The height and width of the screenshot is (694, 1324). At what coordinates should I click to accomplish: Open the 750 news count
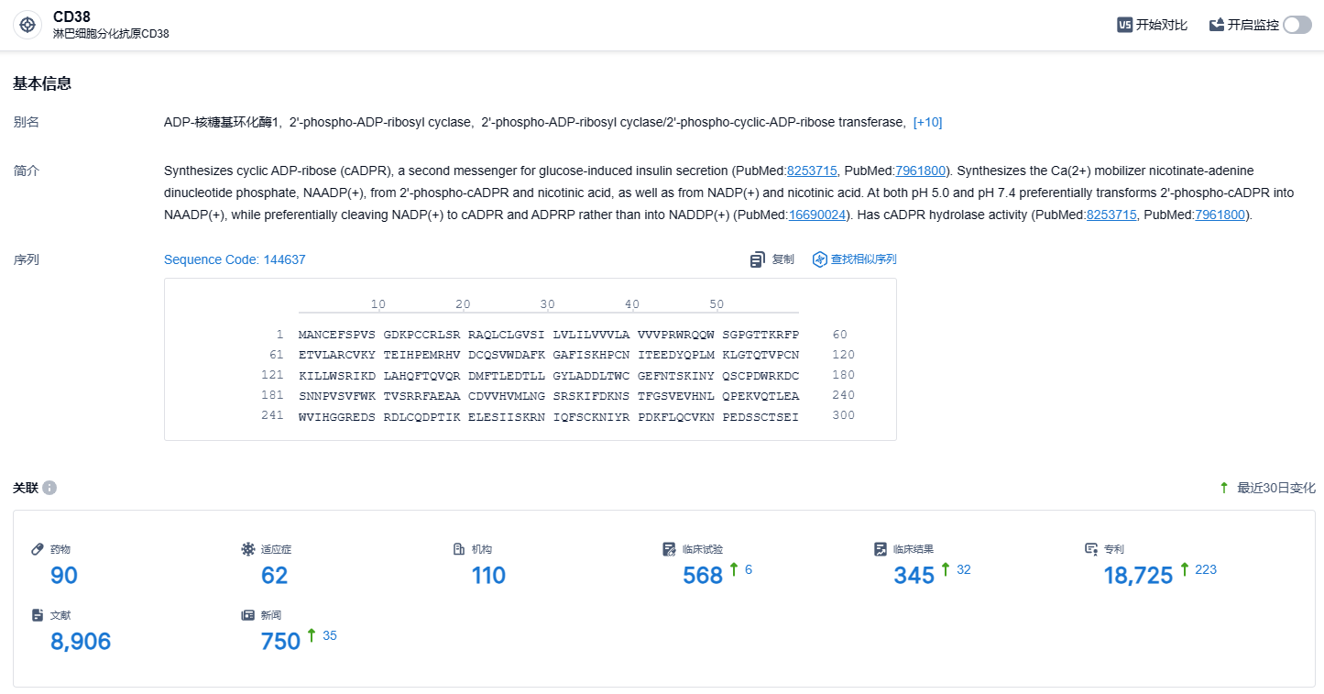pos(280,642)
